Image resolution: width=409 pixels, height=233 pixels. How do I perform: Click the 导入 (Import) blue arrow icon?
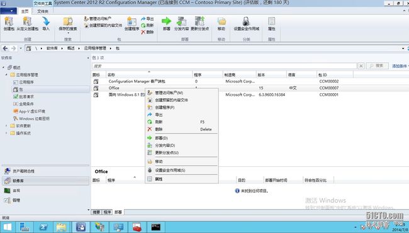coord(46,24)
